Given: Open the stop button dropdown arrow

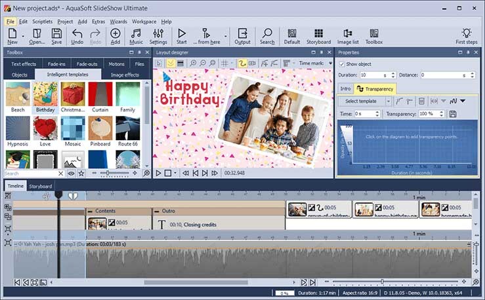Looking at the screenshot, I should pyautogui.click(x=175, y=173).
